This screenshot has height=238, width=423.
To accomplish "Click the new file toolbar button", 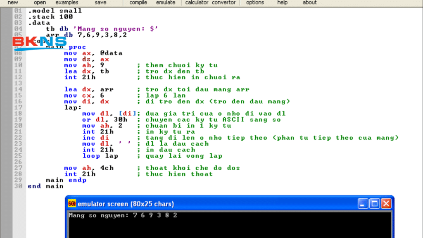I will [x=13, y=2].
